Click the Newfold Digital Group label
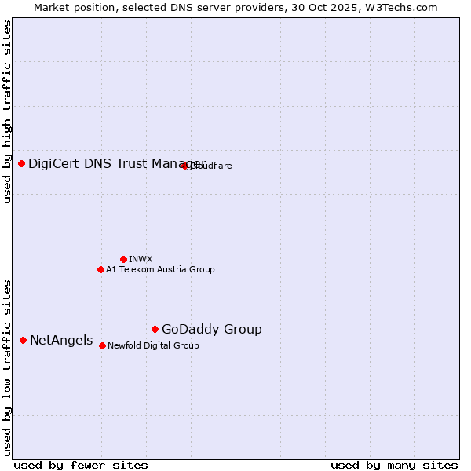This screenshot has width=471, height=471. [153, 345]
